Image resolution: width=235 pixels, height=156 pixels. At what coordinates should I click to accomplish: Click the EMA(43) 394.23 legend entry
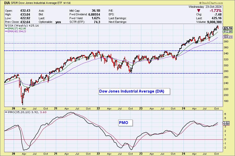15,31
